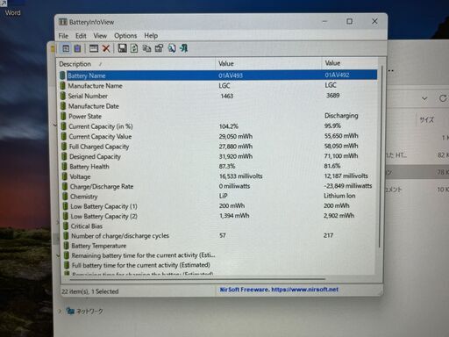Click the horizontal scrollbar of the list
The width and height of the screenshot is (449, 337).
[x=197, y=279]
